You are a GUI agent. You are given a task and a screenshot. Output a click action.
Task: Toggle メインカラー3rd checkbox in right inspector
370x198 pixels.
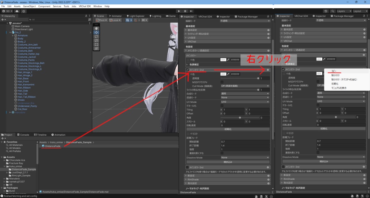[283, 167]
